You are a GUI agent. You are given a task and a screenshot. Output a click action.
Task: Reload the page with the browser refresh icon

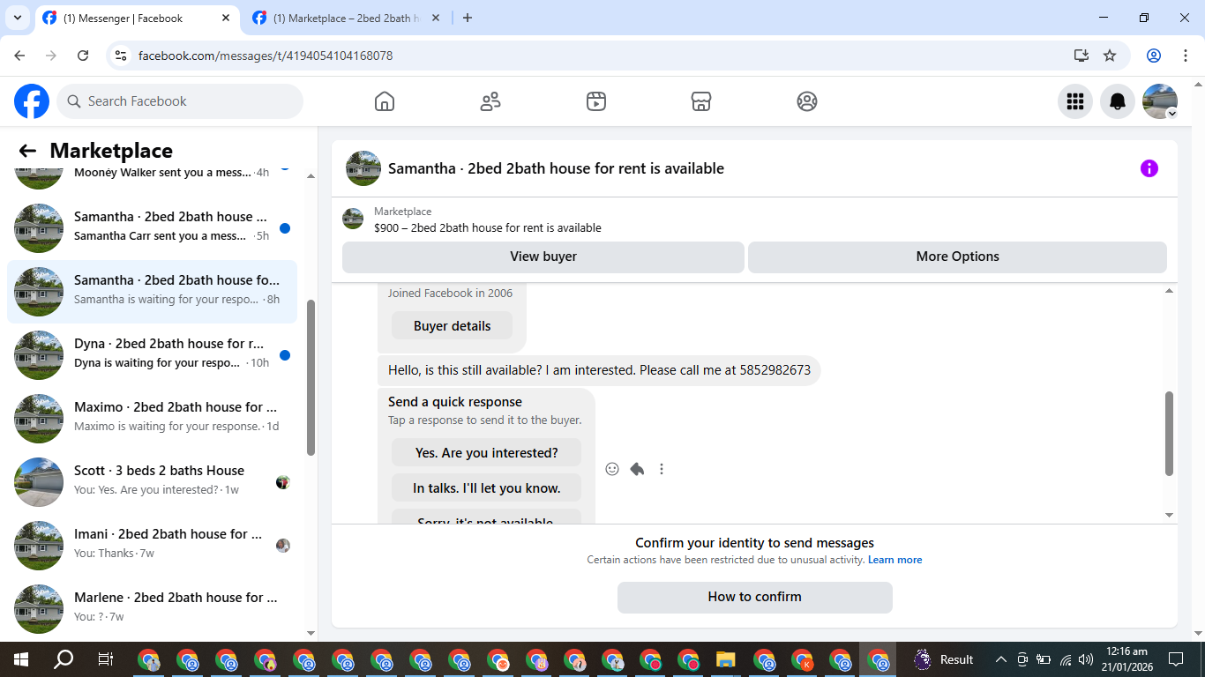tap(83, 56)
